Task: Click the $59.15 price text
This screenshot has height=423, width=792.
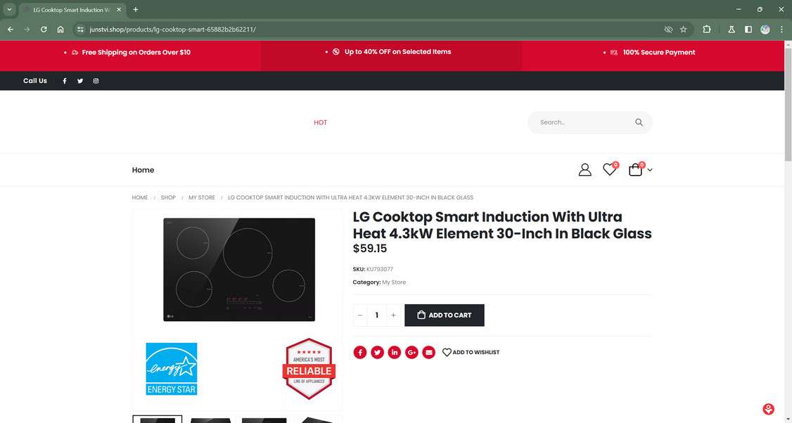Action: tap(370, 248)
